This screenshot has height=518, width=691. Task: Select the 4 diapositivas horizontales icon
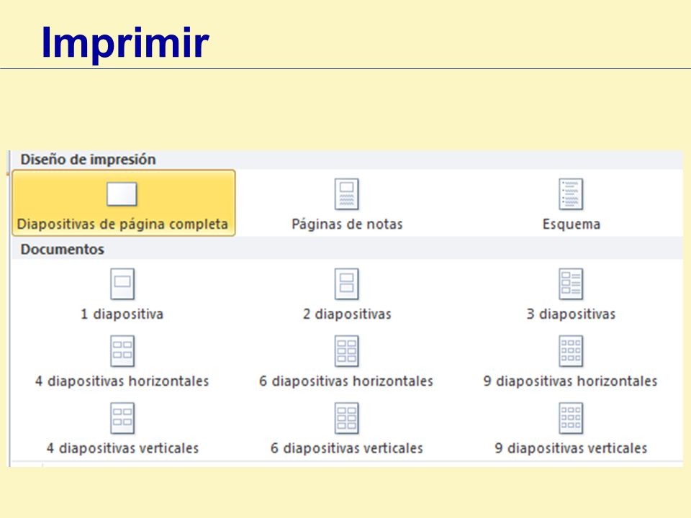122,351
